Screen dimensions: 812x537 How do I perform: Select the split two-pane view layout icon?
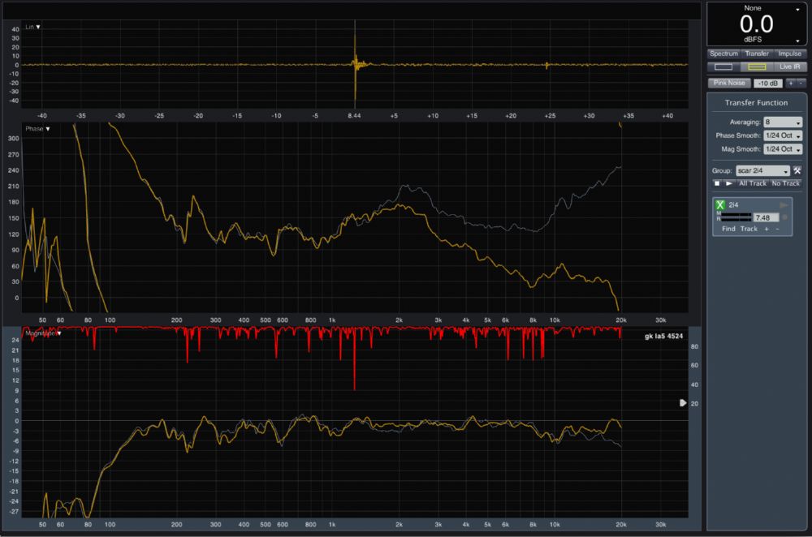(757, 67)
